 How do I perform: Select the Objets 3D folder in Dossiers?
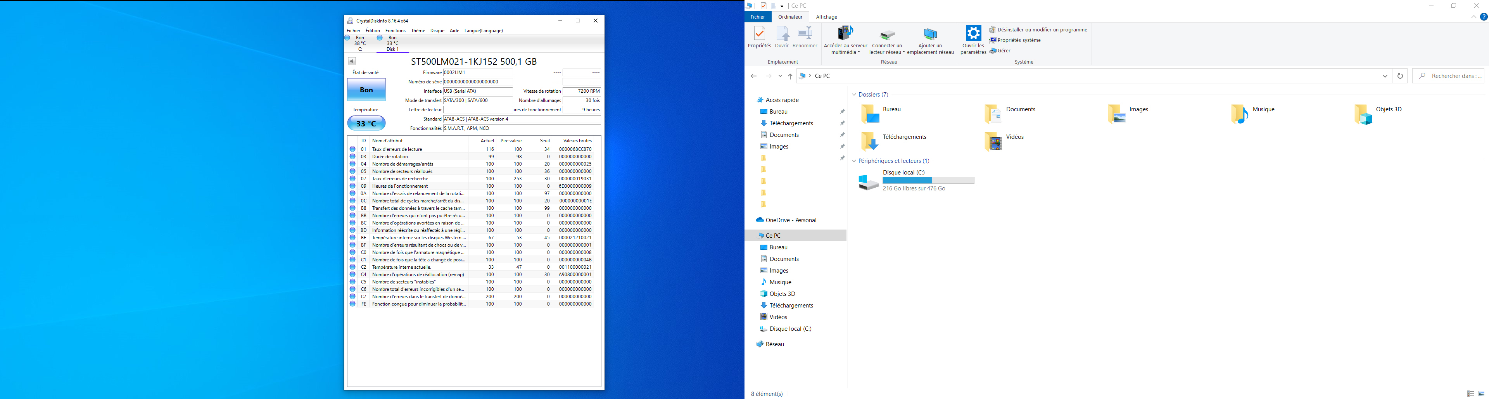(x=1378, y=114)
